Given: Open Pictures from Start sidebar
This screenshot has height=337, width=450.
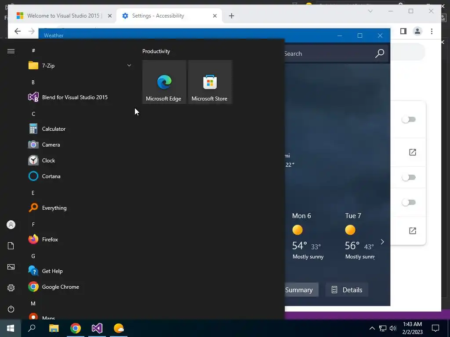Looking at the screenshot, I should point(11,267).
